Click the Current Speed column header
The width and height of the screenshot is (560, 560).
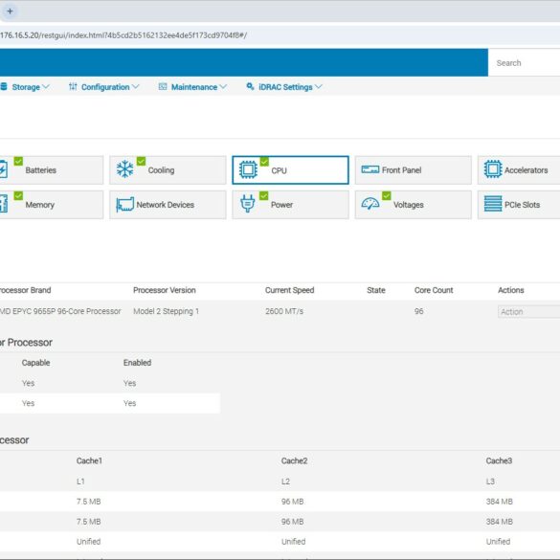290,290
